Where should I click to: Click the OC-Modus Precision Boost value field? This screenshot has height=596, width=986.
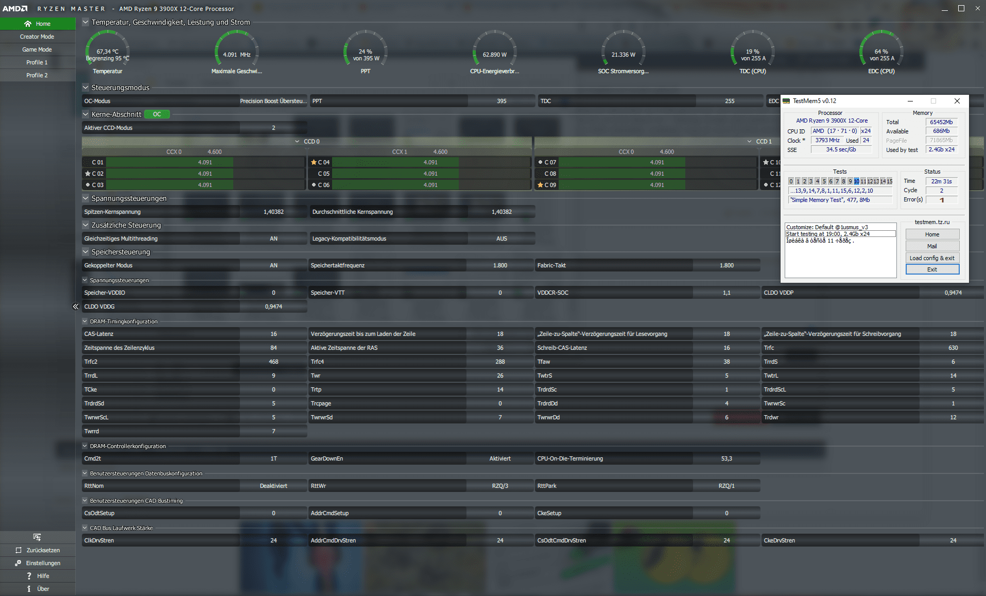(x=273, y=101)
